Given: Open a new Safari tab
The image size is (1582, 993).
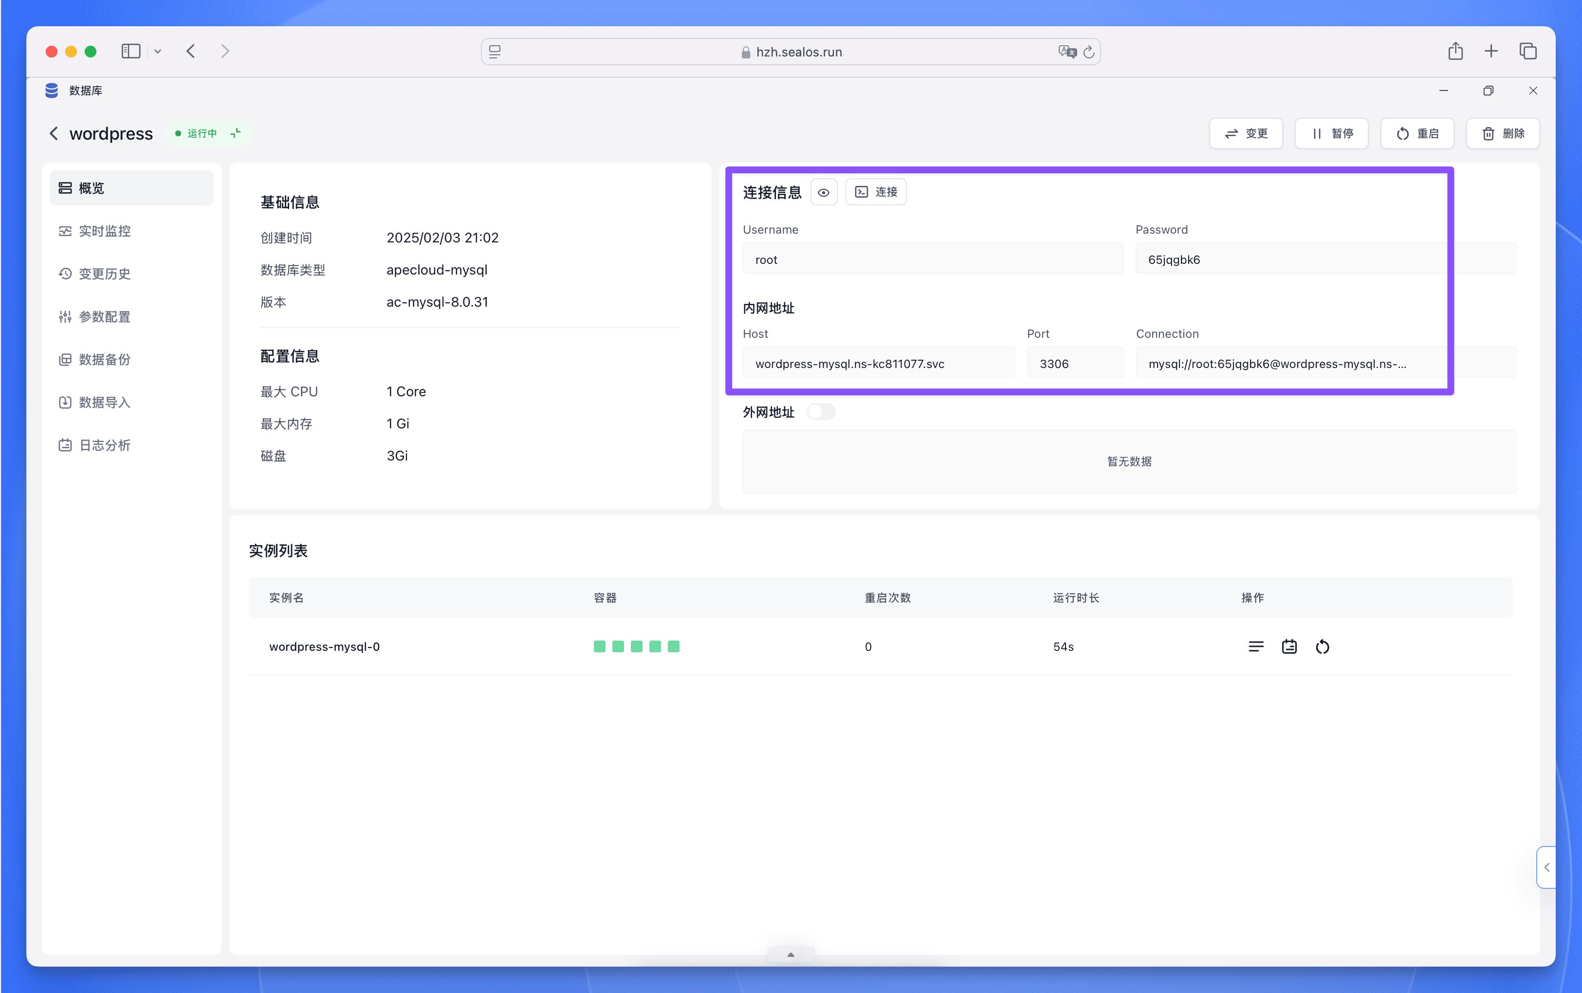Looking at the screenshot, I should point(1490,51).
